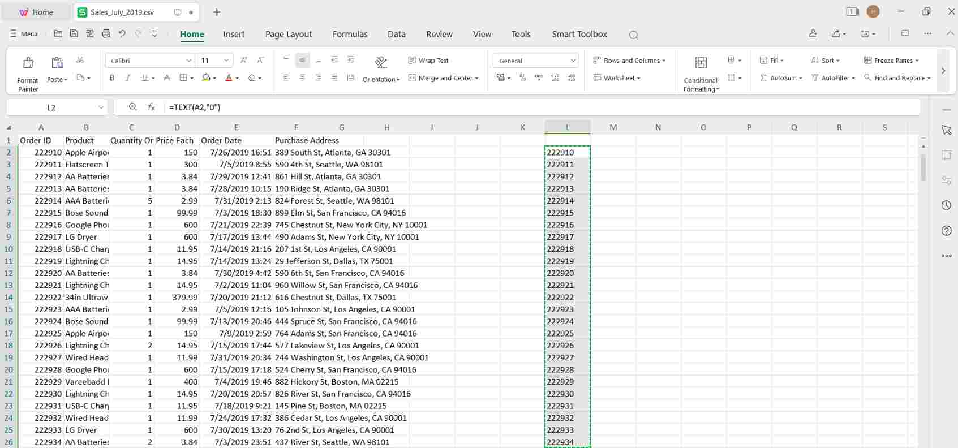Click the Sort button
This screenshot has width=958, height=448.
click(x=825, y=61)
